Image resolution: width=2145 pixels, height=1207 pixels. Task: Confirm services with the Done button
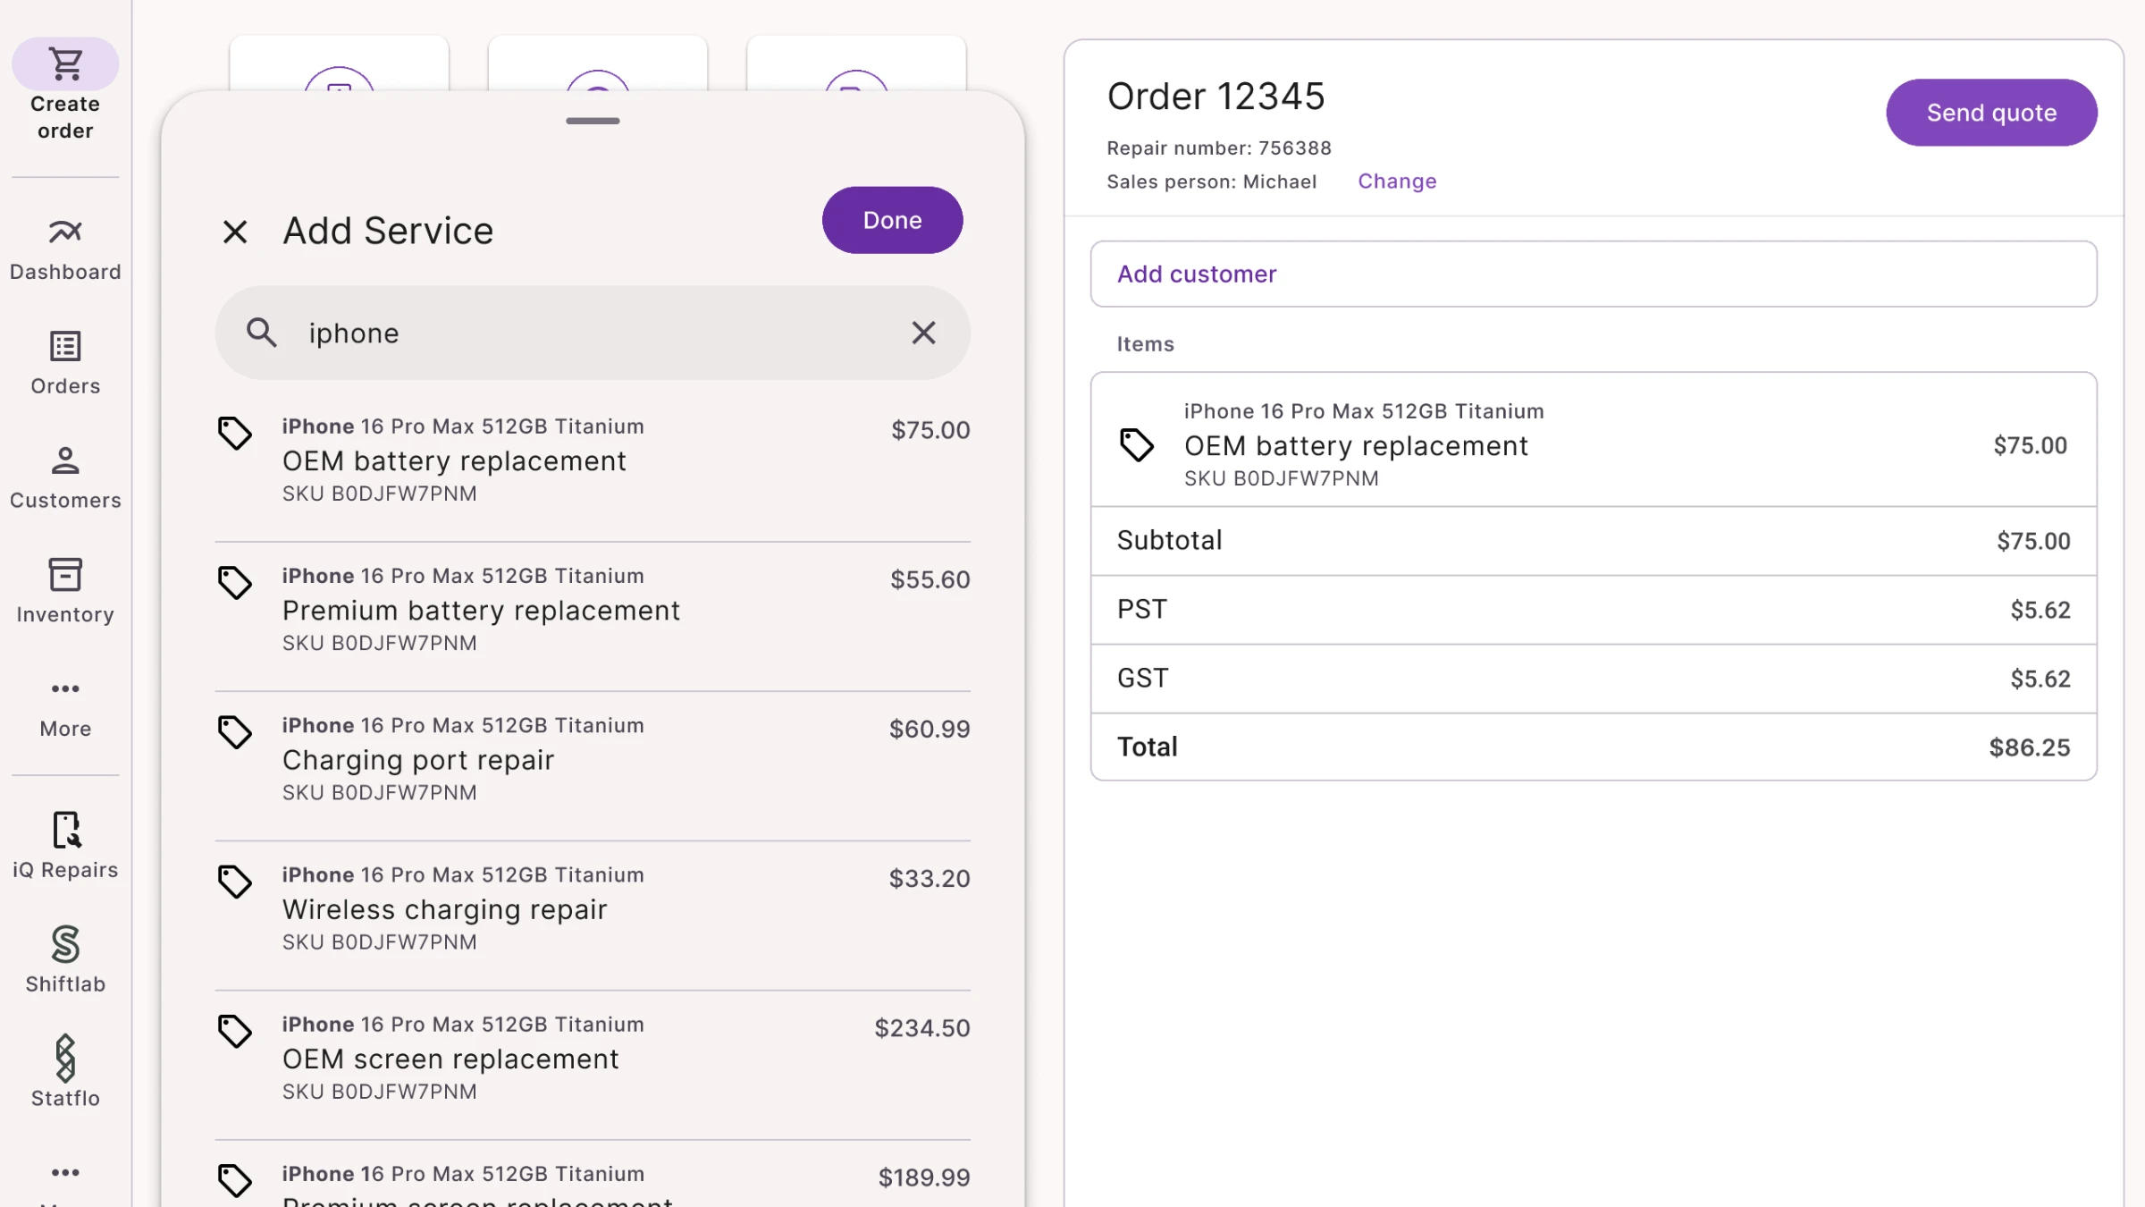click(x=892, y=220)
